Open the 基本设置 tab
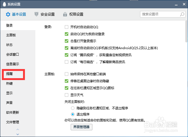 (x=16, y=15)
